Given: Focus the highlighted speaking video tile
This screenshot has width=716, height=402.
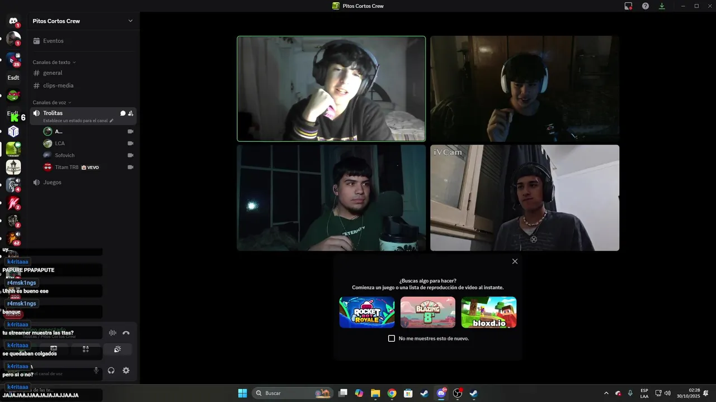Looking at the screenshot, I should (331, 89).
